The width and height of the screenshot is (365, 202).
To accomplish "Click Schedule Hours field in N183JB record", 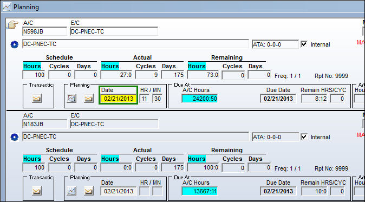I will 34,167.
